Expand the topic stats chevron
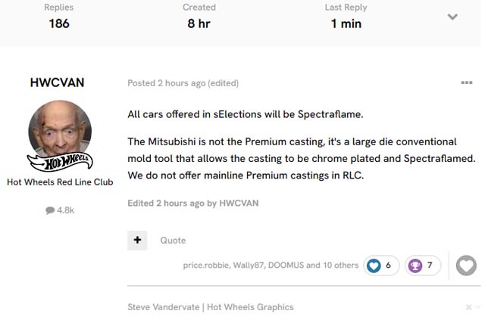485x323 pixels. point(452,17)
